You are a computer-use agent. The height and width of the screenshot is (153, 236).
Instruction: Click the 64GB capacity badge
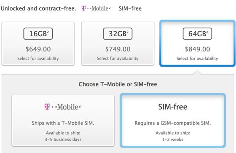point(197,34)
